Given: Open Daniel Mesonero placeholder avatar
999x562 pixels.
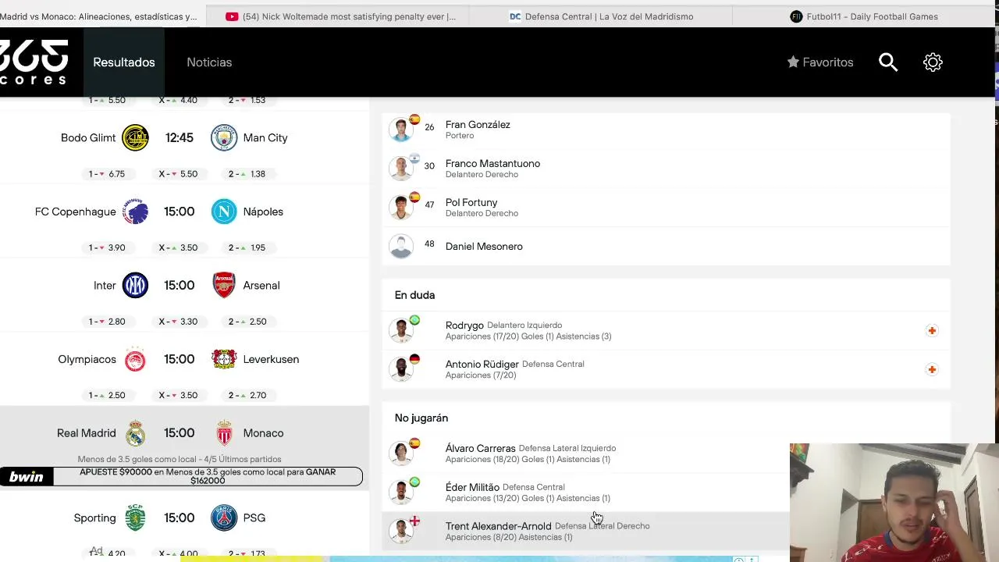Looking at the screenshot, I should [x=401, y=246].
